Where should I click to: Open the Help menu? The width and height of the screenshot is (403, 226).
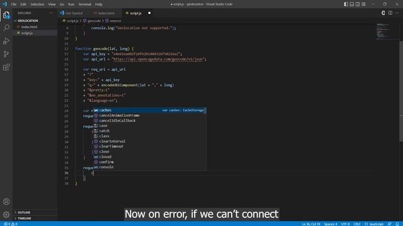pos(99,4)
